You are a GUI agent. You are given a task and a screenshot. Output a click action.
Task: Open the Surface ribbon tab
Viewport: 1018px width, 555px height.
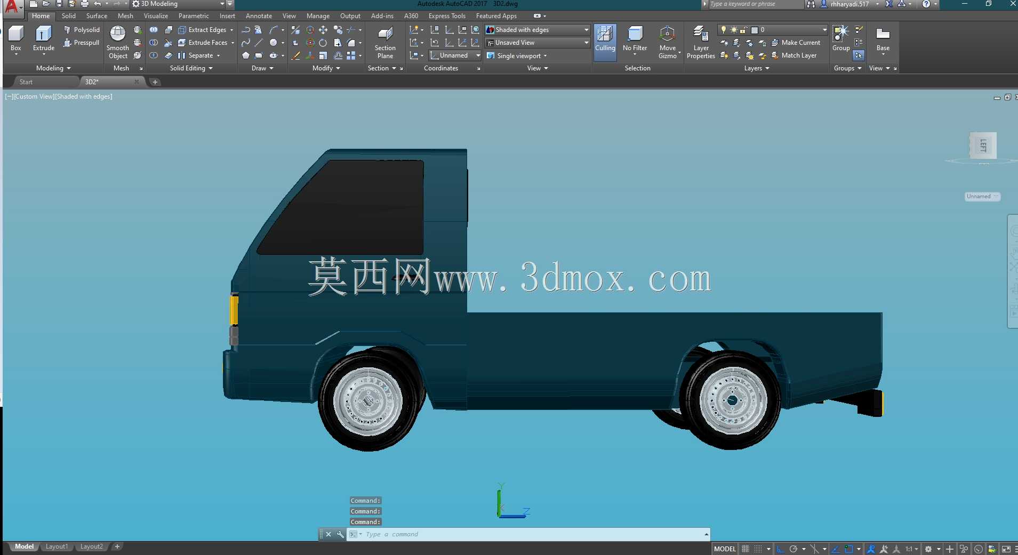97,16
